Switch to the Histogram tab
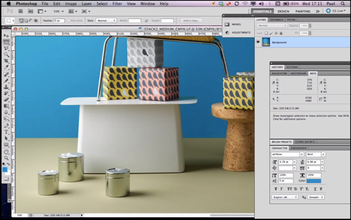 click(298, 74)
